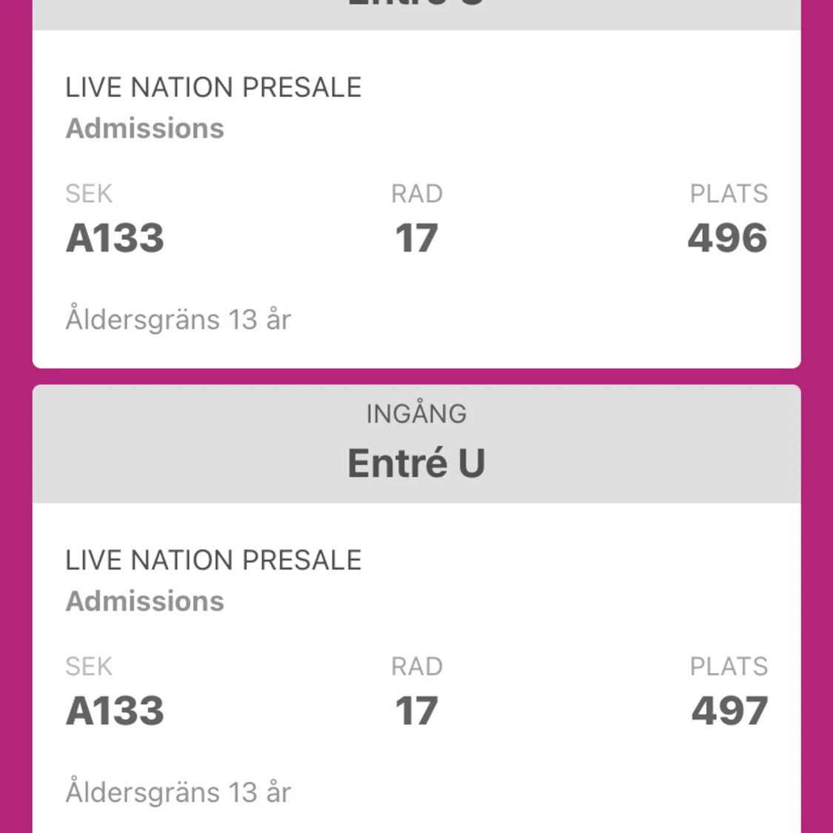The image size is (833, 833).
Task: Click section SEK A133 on the bottom ticket
Action: [114, 709]
